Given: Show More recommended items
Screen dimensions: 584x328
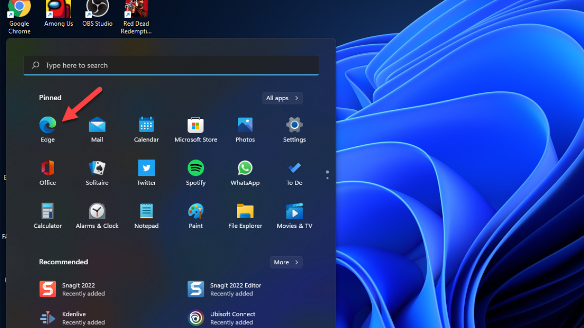Looking at the screenshot, I should tap(286, 262).
